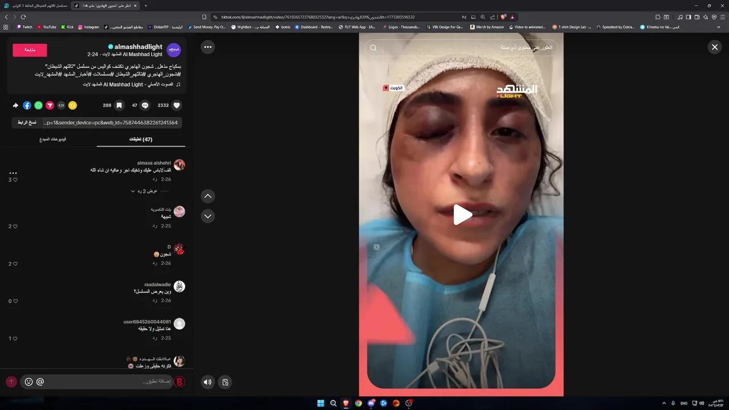Go to the next video with the down chevron
This screenshot has width=729, height=410.
(x=208, y=216)
